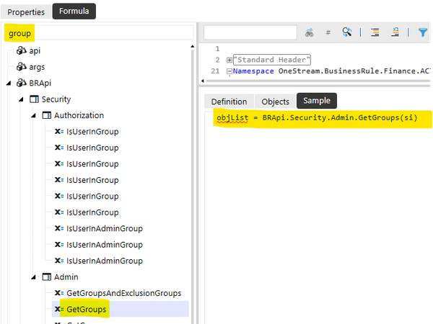Click the binoculars find icon
The image size is (433, 324).
click(310, 32)
